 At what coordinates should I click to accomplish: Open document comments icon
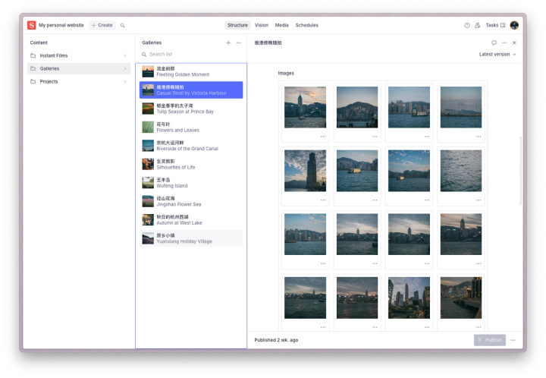pos(494,43)
